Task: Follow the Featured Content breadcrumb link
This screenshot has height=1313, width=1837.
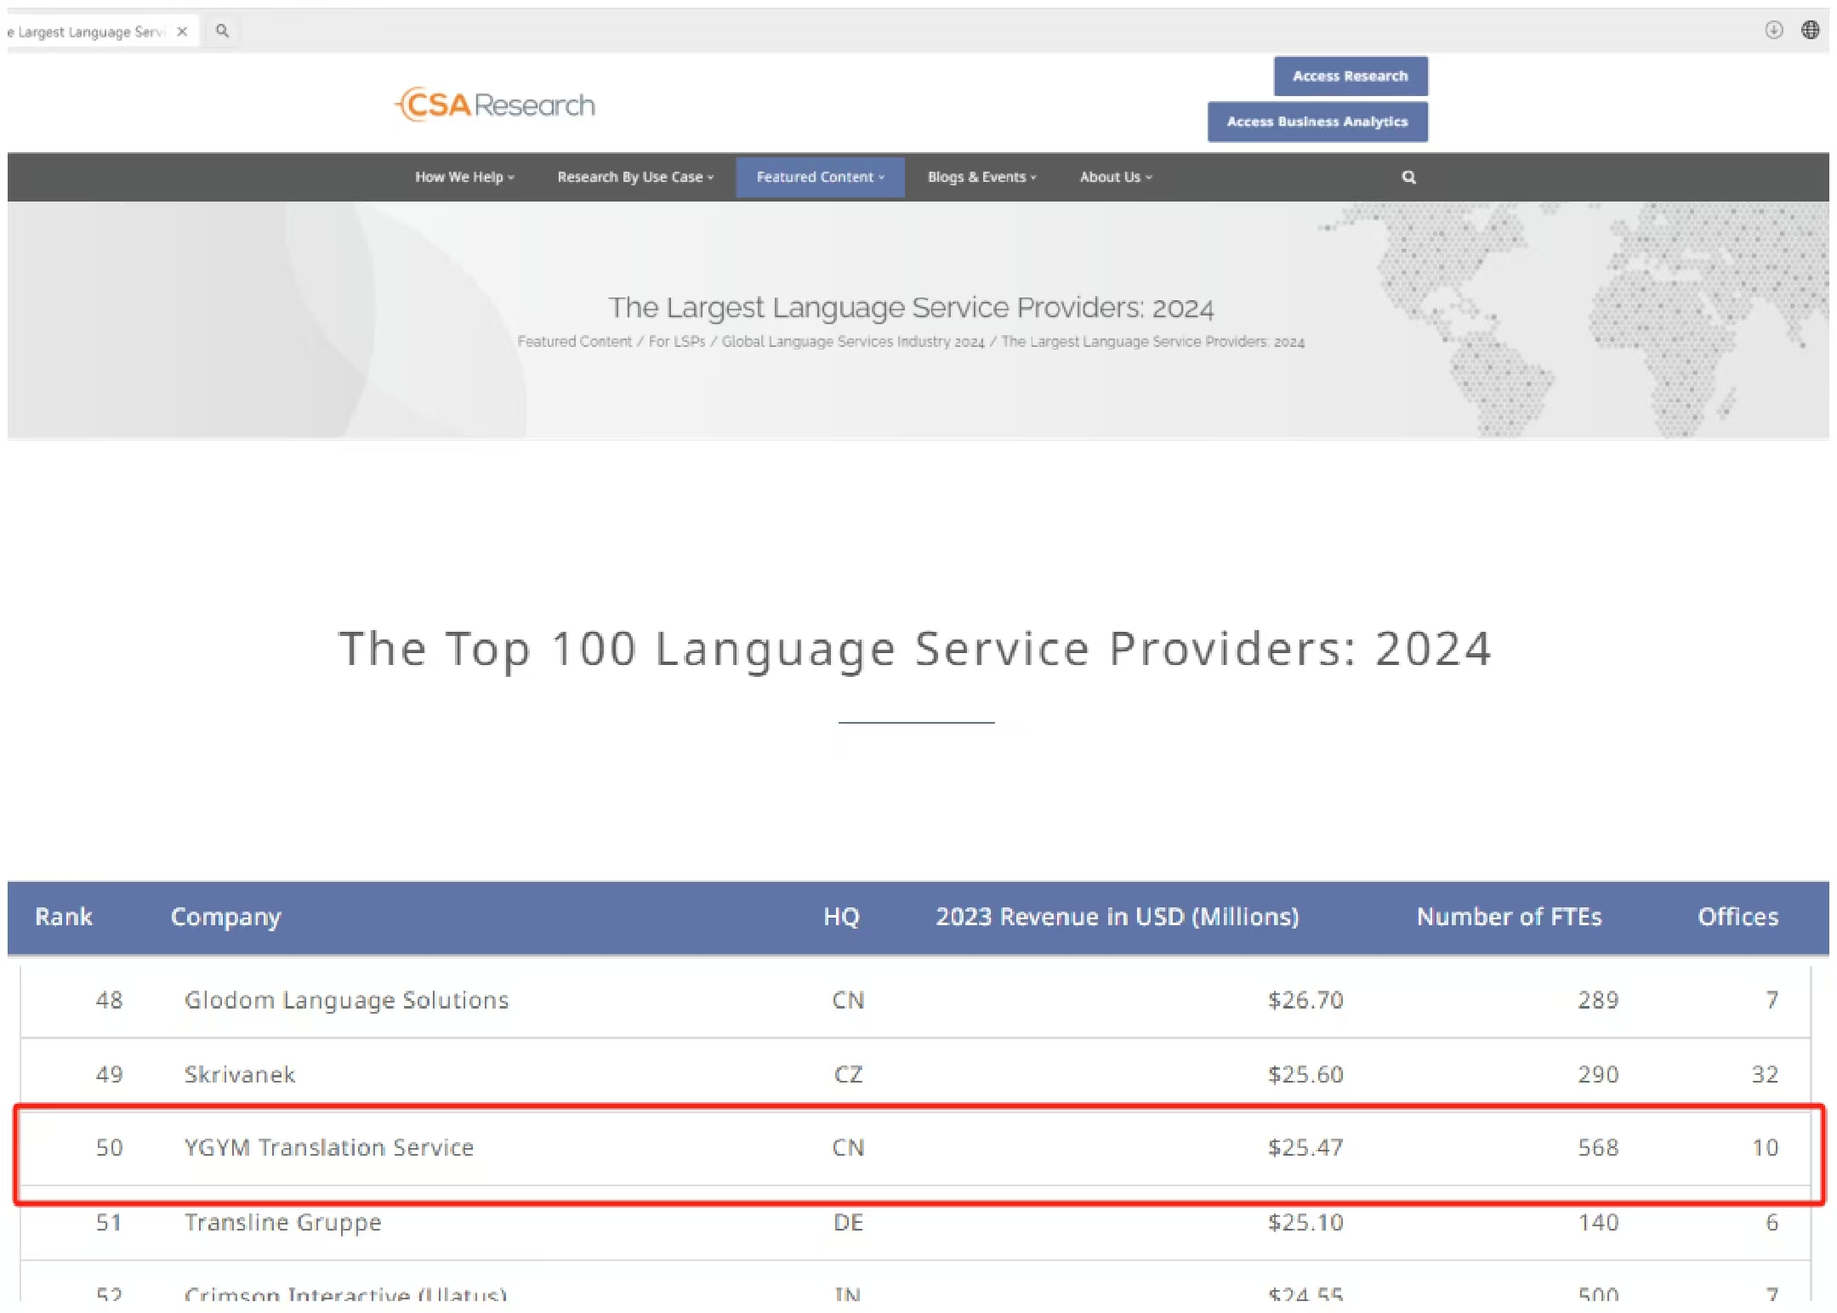Action: (574, 341)
